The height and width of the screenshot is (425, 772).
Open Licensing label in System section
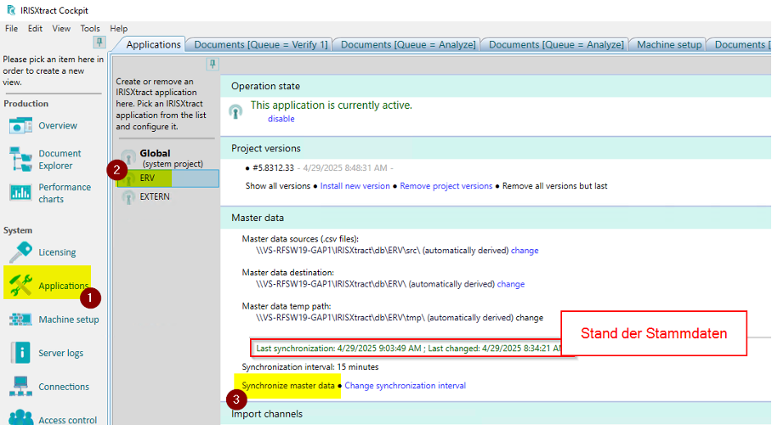pos(57,252)
